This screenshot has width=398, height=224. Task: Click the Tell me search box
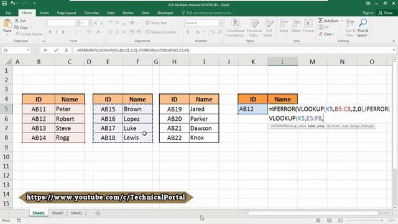click(207, 13)
